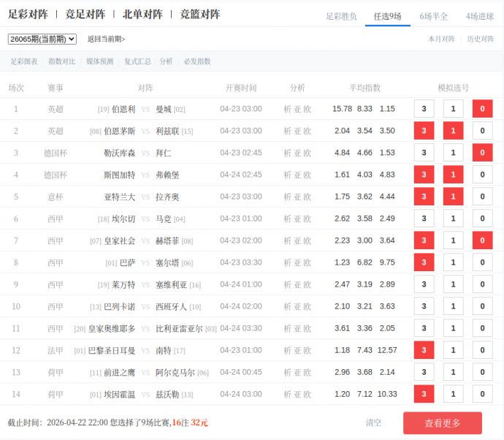Switch to the 6场半全 tab
The width and height of the screenshot is (504, 440).
[433, 16]
